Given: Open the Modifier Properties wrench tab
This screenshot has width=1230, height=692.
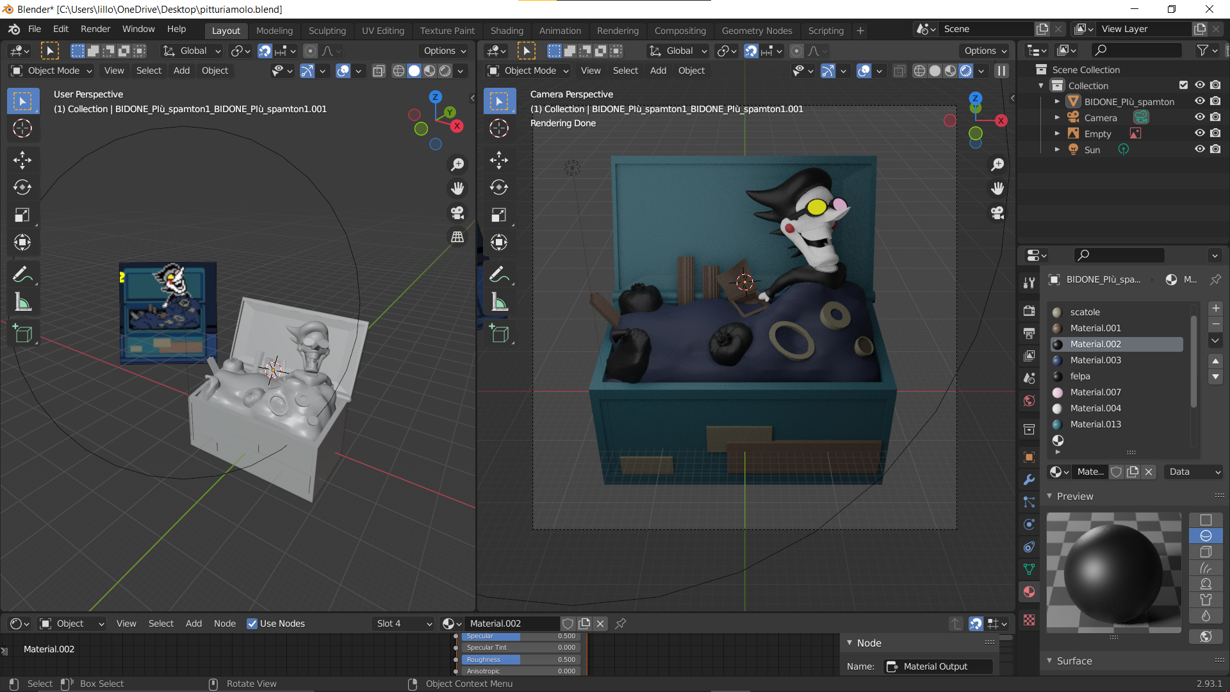Looking at the screenshot, I should 1029,479.
